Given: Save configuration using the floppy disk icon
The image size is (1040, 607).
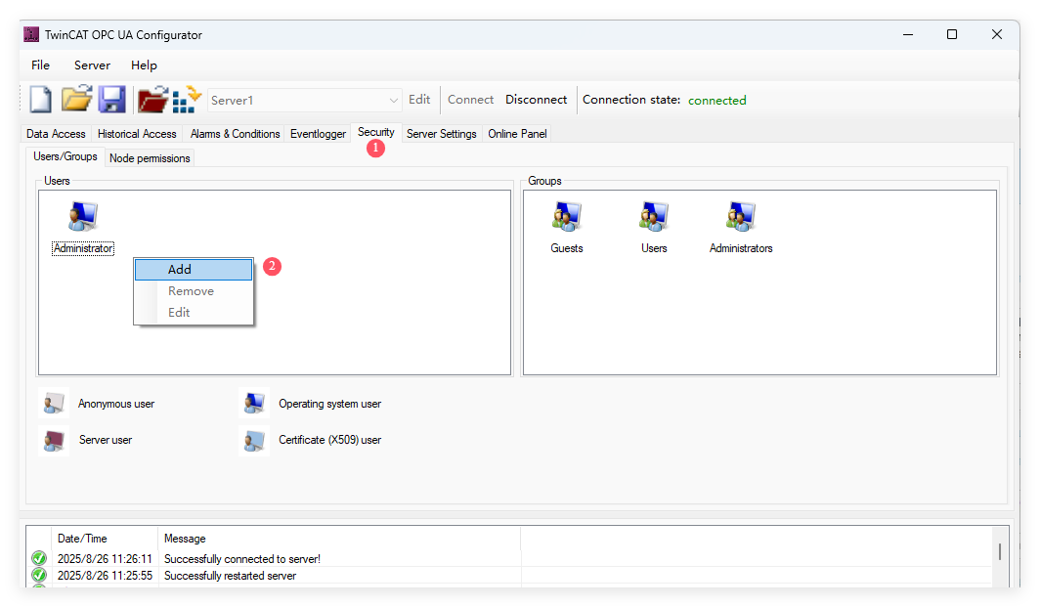Looking at the screenshot, I should point(111,100).
